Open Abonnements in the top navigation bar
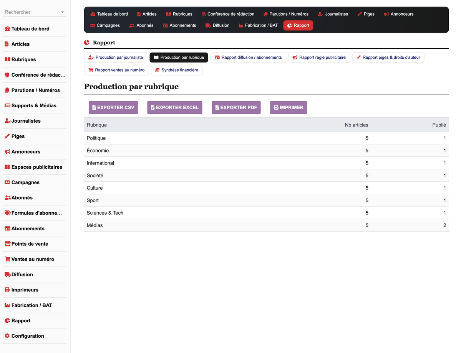461x353 pixels. (179, 25)
